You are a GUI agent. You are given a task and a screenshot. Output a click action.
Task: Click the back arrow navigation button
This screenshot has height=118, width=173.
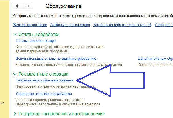[18, 6]
